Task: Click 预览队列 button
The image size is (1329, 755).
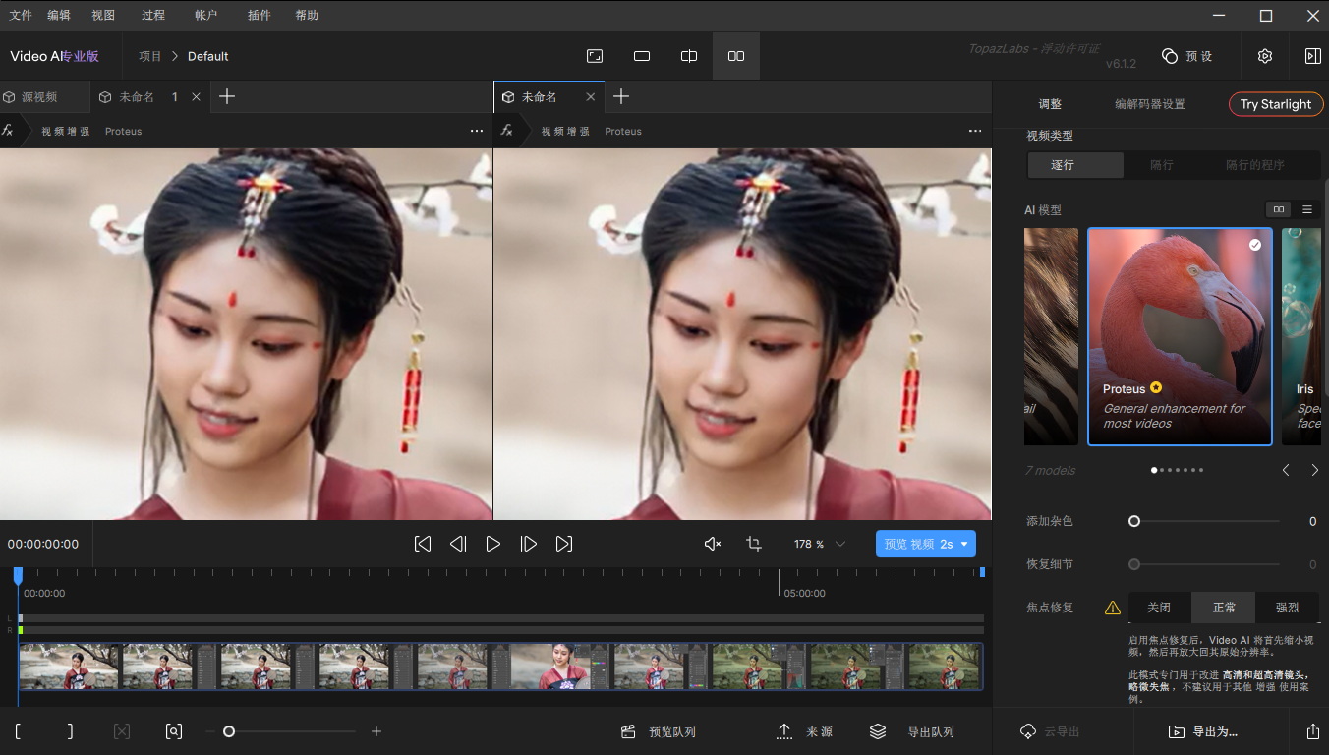Action: coord(659,732)
